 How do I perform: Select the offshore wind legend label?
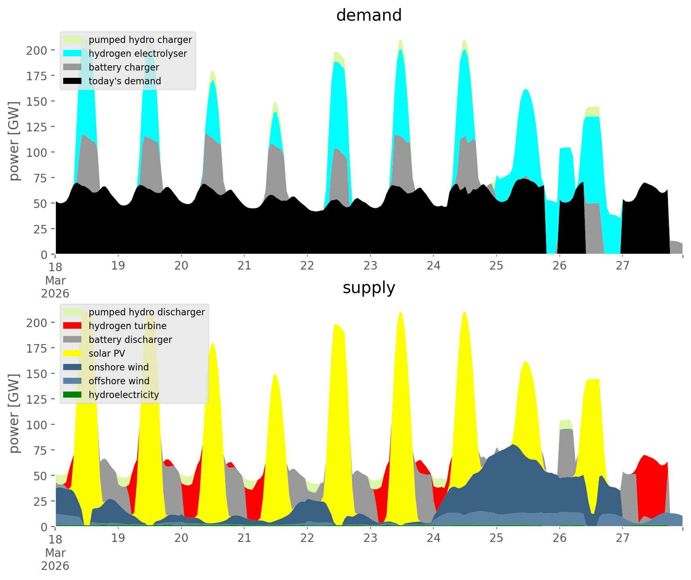tap(119, 381)
